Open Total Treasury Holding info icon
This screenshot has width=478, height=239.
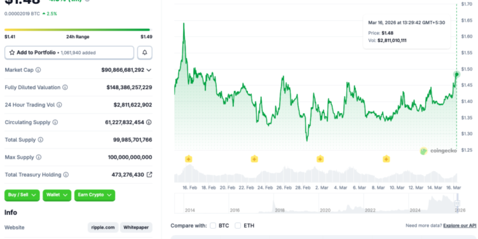click(x=66, y=175)
